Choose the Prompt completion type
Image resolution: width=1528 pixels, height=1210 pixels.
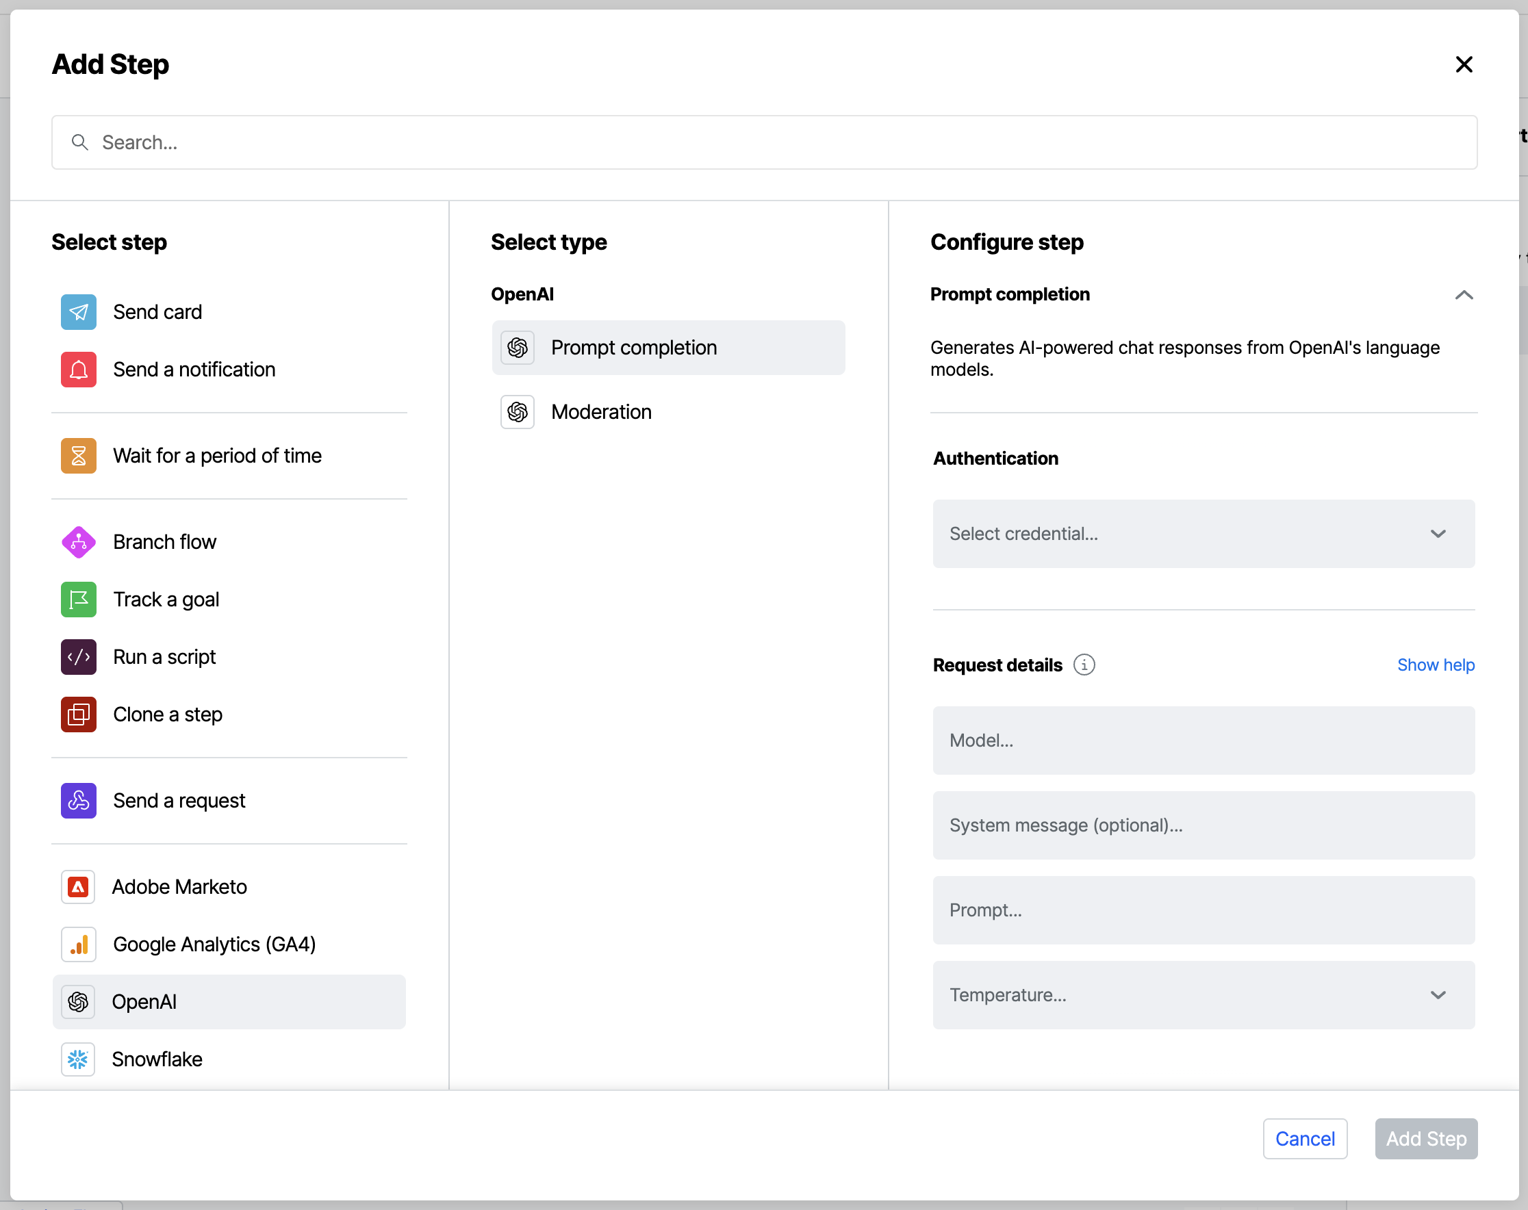click(668, 348)
